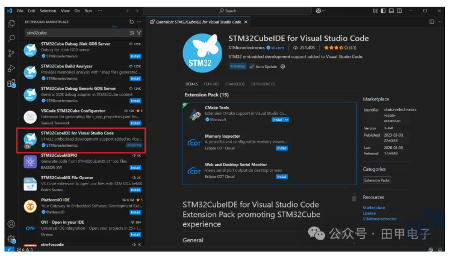Open the Edit menu

[x=31, y=11]
